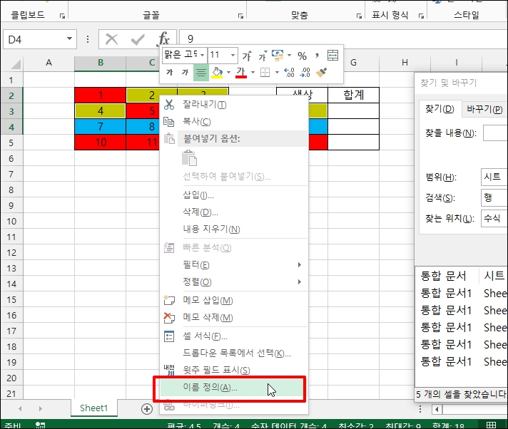Expand 정렬 submenu

tap(233, 282)
